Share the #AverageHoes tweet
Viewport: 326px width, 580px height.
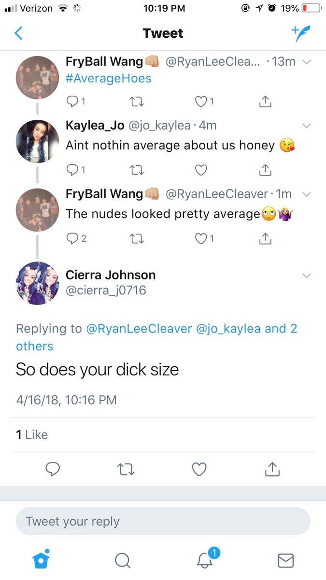265,102
